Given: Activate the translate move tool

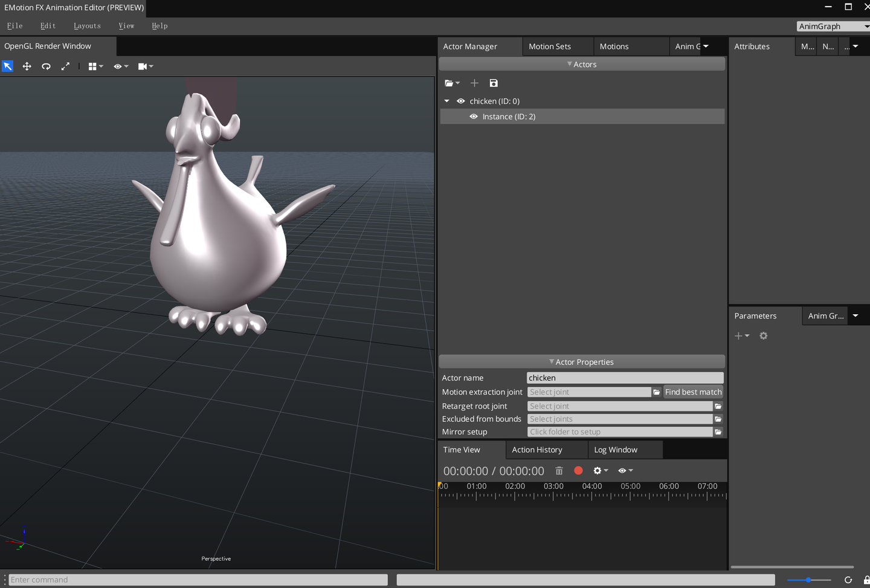Looking at the screenshot, I should coord(27,66).
